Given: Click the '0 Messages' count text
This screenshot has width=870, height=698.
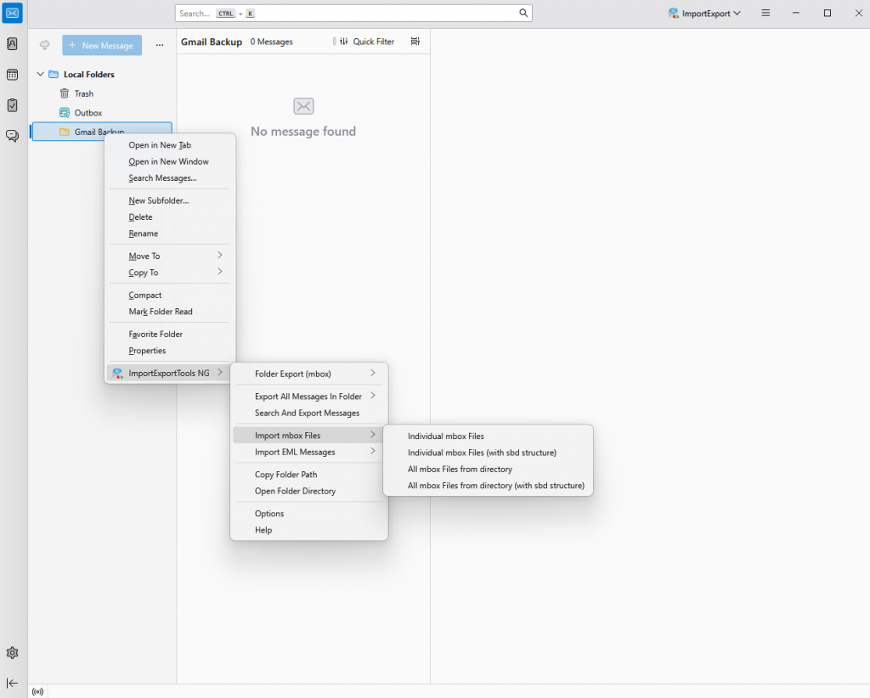Looking at the screenshot, I should [271, 42].
